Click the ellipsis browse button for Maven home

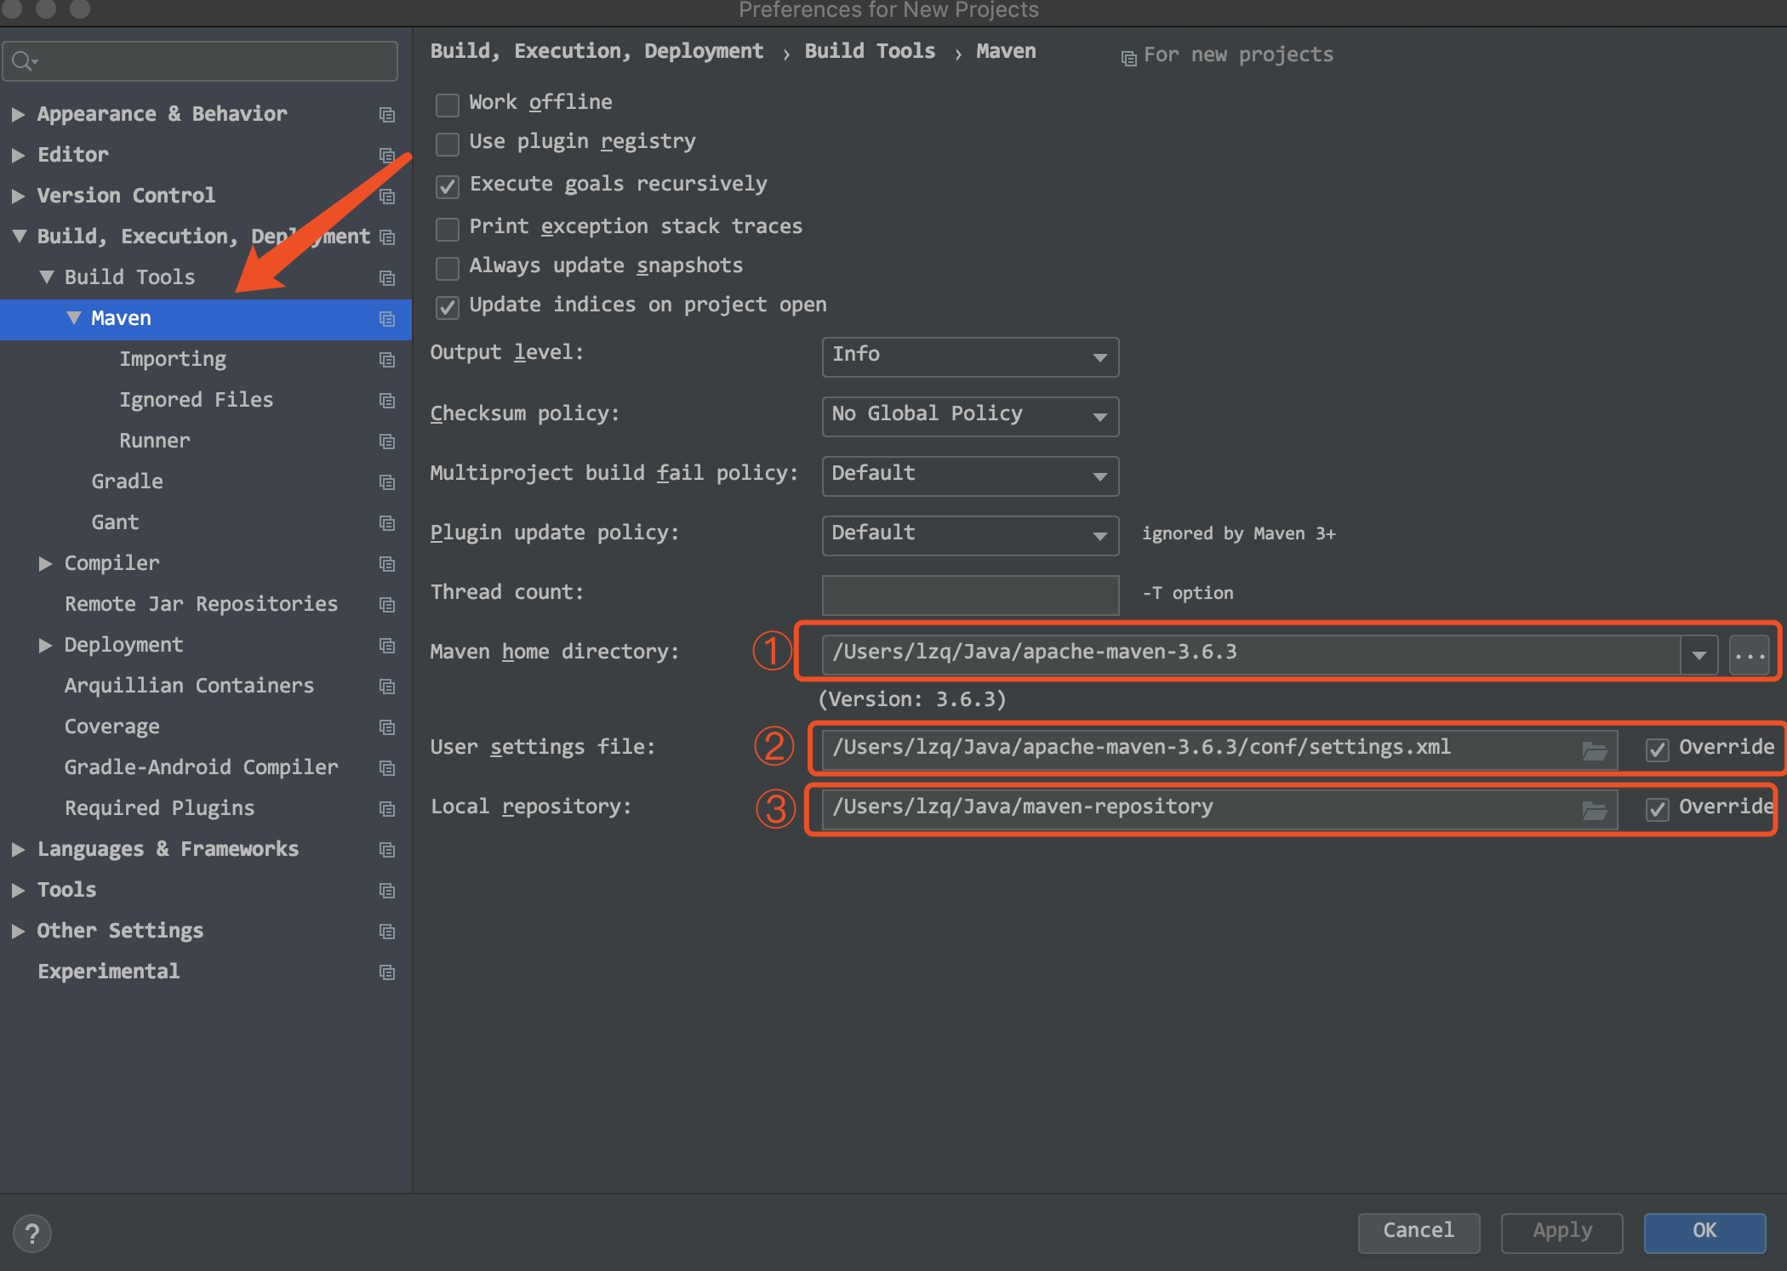coord(1749,654)
